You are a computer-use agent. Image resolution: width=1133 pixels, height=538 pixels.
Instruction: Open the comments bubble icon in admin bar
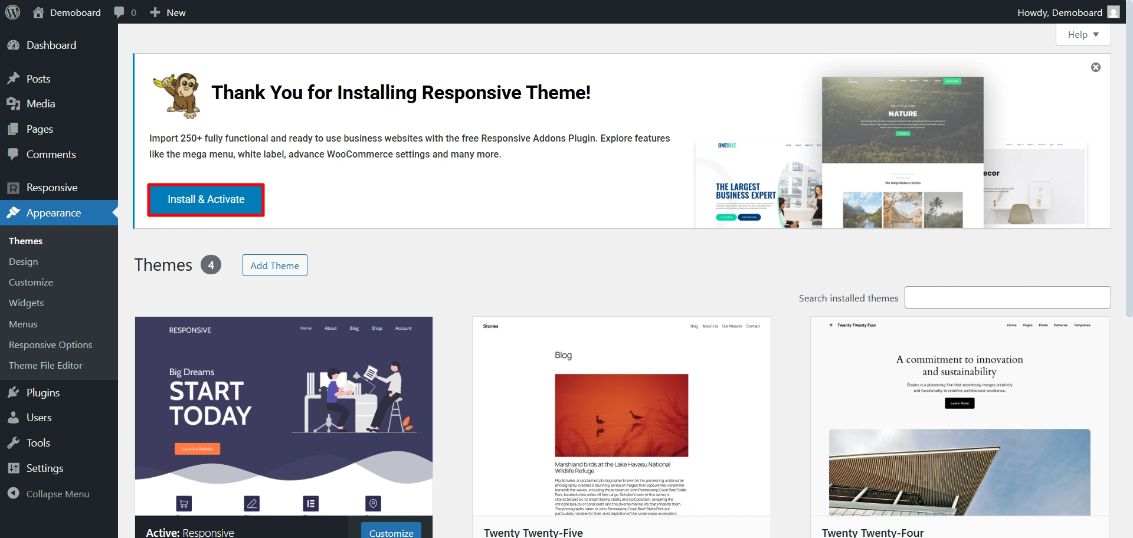tap(119, 12)
